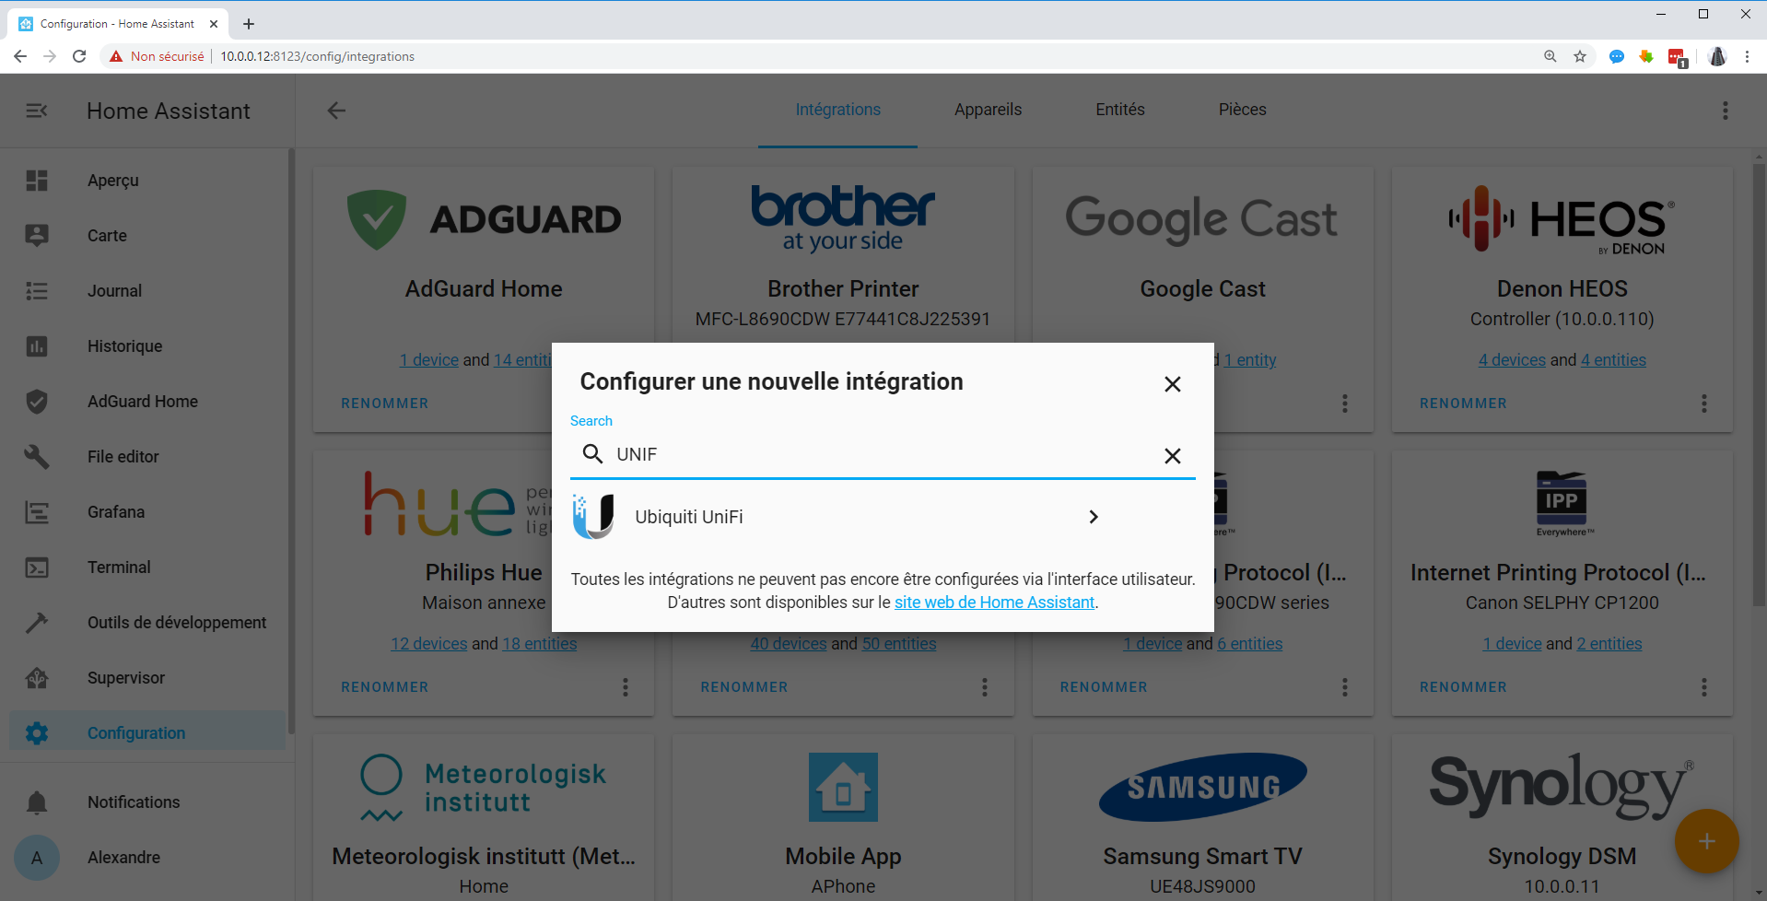Open the 1 entity link on Google Cast

[1249, 360]
